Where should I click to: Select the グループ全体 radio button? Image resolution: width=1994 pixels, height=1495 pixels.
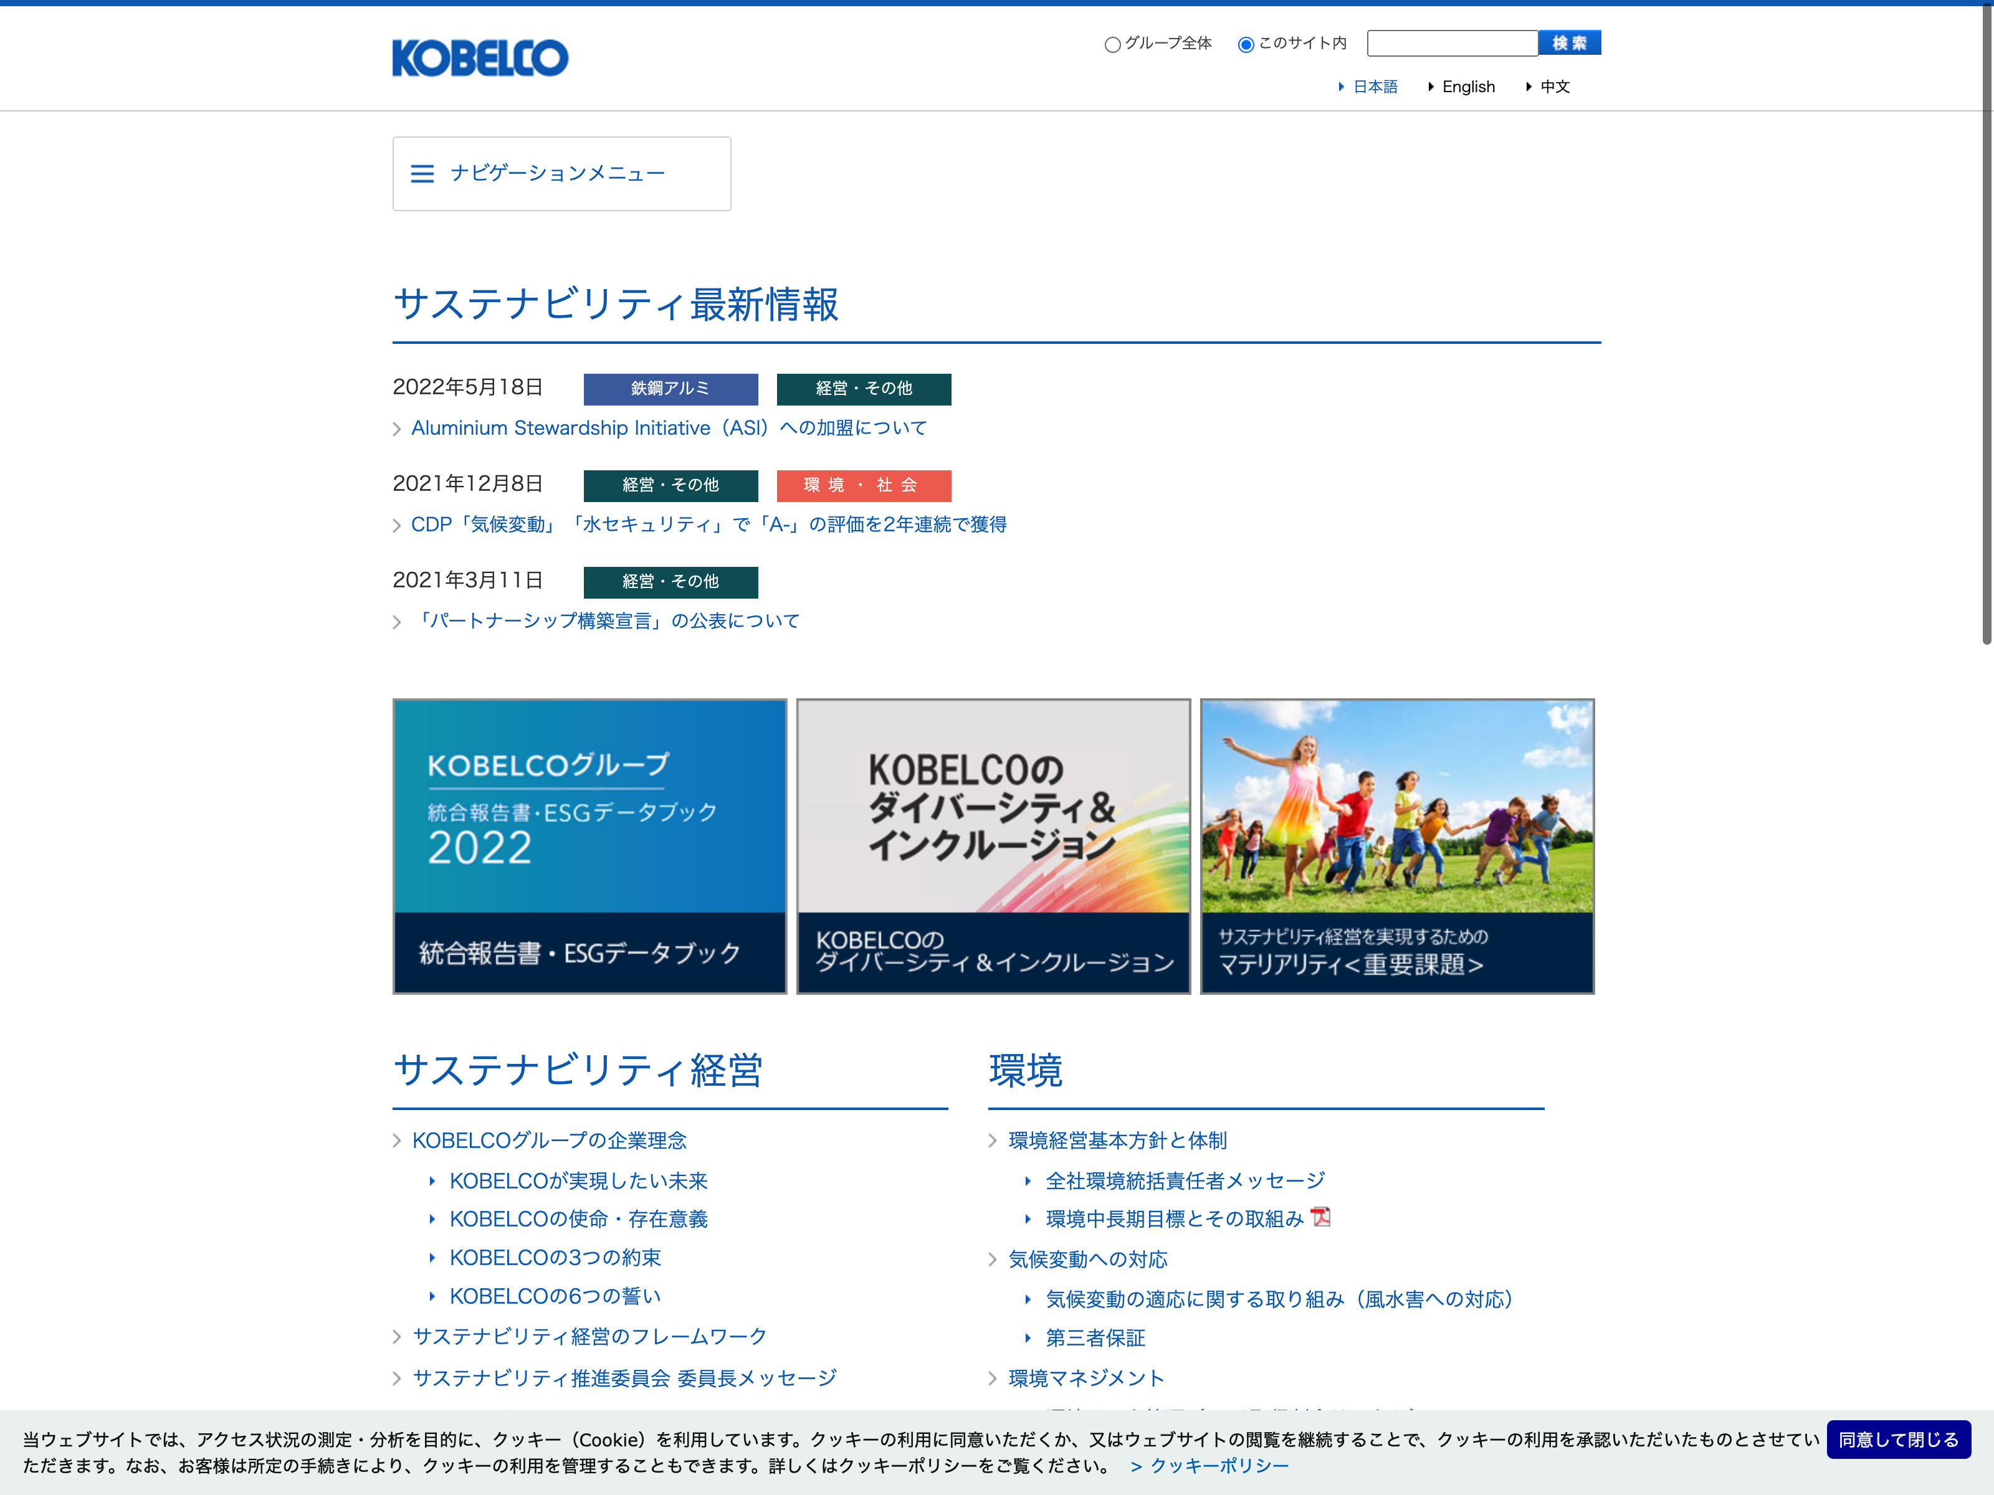(1112, 44)
